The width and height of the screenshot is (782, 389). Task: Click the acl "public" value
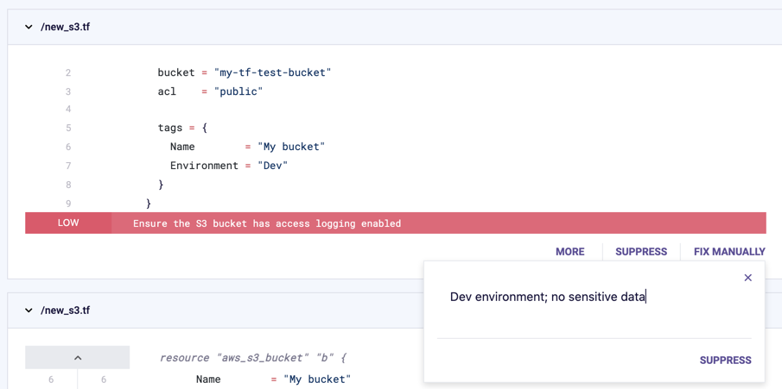pyautogui.click(x=238, y=91)
